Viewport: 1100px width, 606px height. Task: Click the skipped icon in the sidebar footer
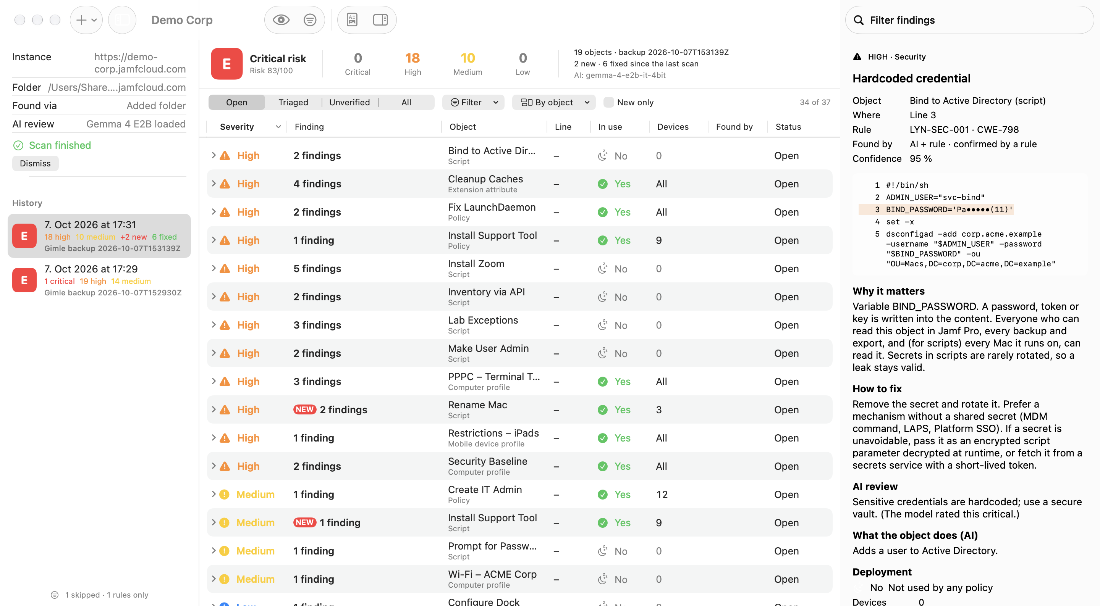[55, 595]
